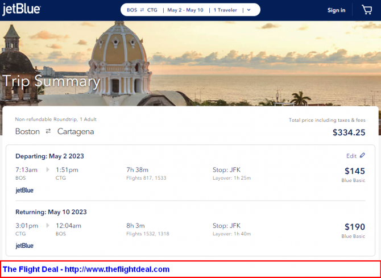Screen dimensions: 381x278
Task: Open the shopping cart icon
Action: tap(367, 10)
